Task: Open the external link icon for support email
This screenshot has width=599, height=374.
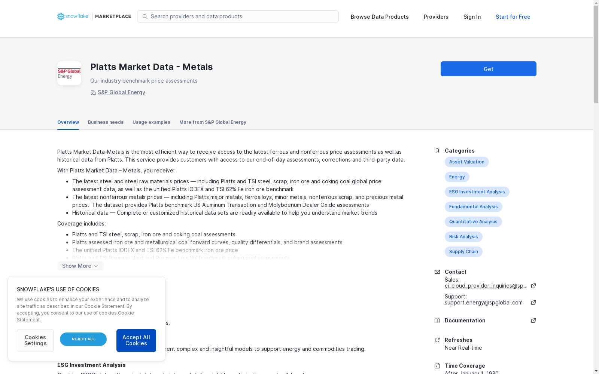Action: point(533,303)
